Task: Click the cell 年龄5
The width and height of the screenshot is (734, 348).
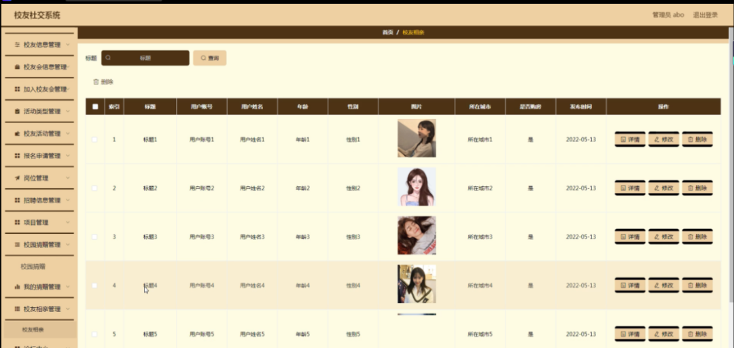Action: click(303, 334)
